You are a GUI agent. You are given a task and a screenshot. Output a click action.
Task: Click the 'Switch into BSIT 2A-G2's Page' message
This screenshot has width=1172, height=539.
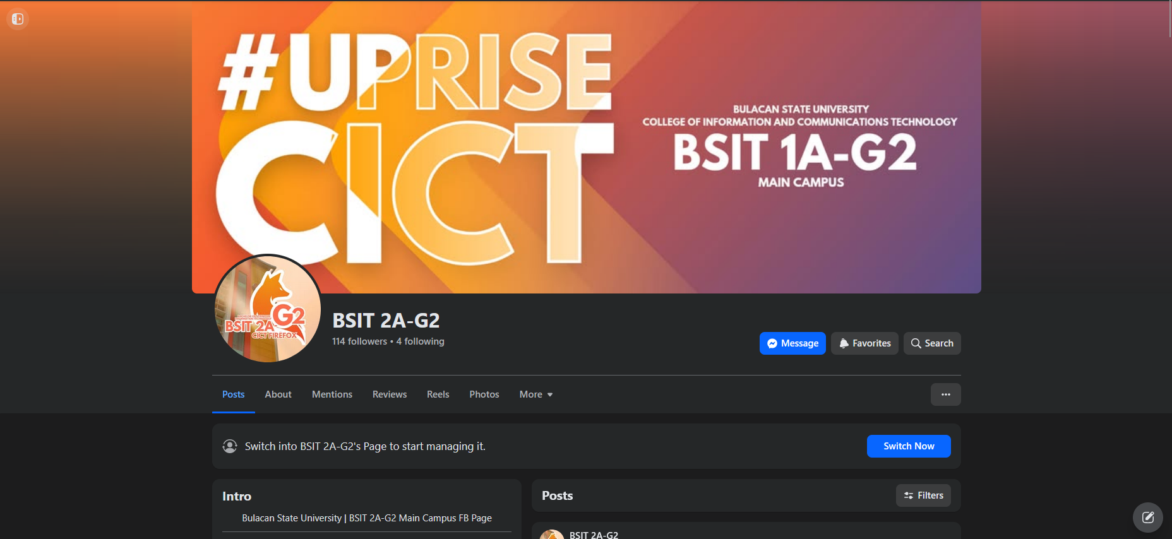pyautogui.click(x=365, y=446)
